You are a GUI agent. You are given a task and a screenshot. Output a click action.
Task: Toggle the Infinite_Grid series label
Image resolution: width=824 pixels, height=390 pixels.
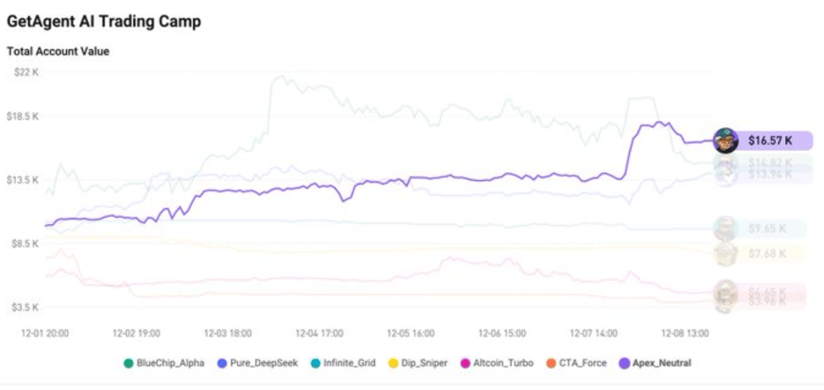click(x=350, y=363)
